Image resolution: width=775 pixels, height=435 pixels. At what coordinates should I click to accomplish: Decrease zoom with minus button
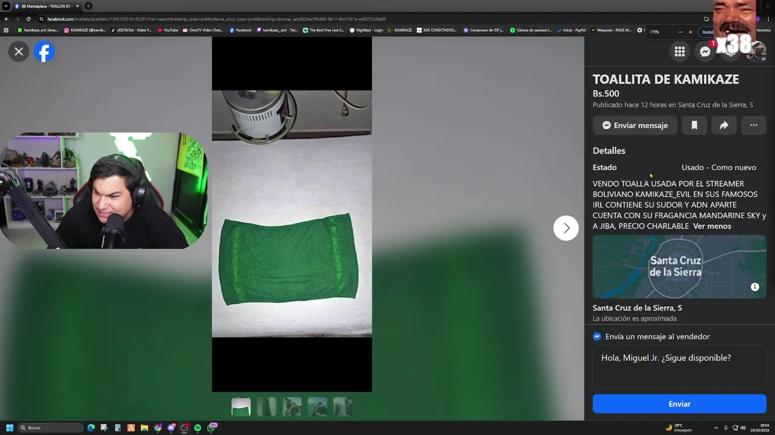(x=681, y=32)
